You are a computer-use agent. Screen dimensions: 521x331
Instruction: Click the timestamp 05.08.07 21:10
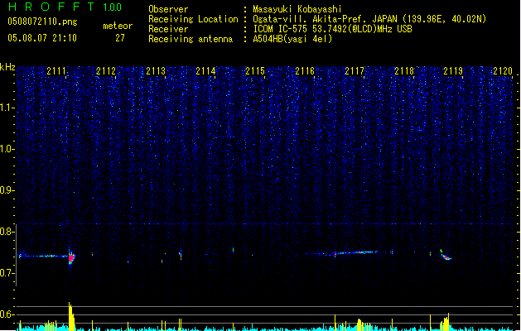[42, 38]
